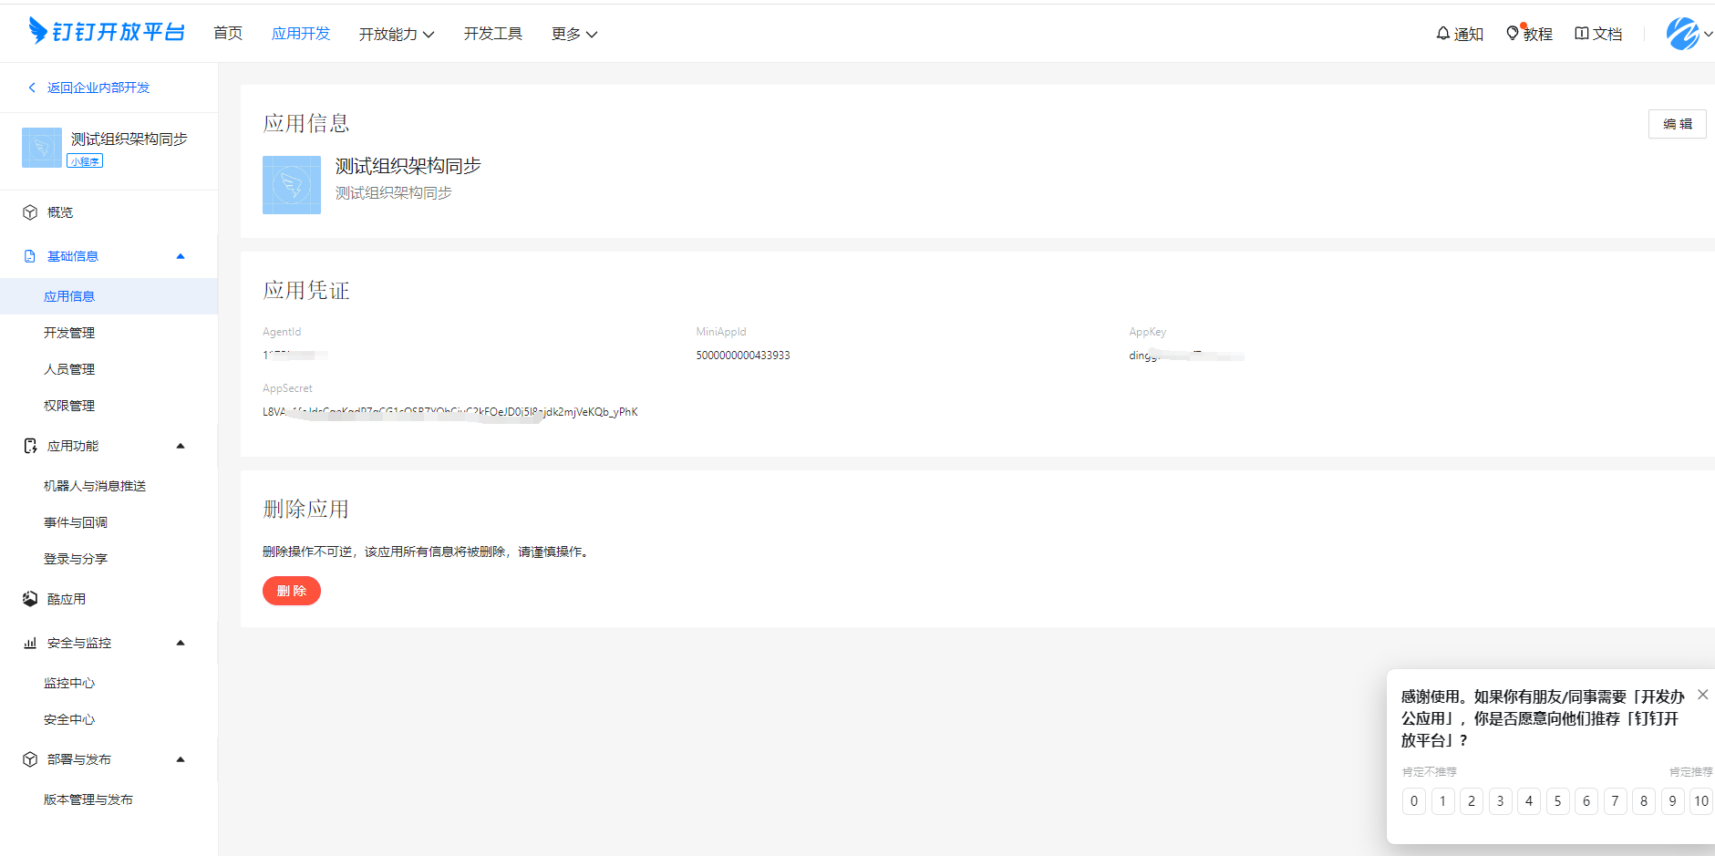Click the MiniAppId value 5000000000433933
Viewport: 1715px width, 856px height.
tap(743, 356)
